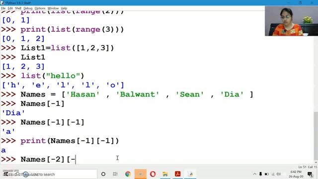The height and width of the screenshot is (179, 318).
Task: Click the current prompt line Names[-2][-
Action: [39, 159]
